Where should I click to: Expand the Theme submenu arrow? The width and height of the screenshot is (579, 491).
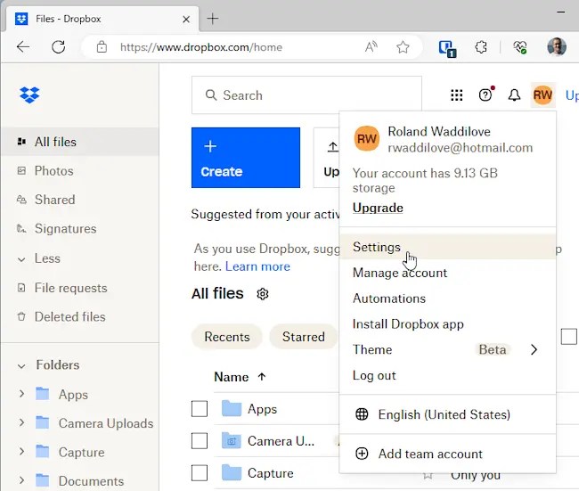click(534, 349)
